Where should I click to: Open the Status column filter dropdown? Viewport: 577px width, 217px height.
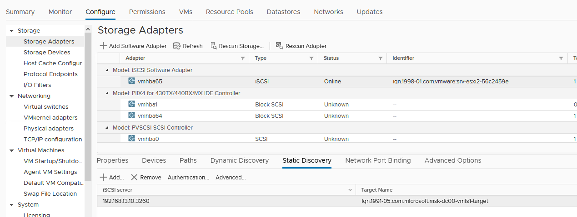point(380,58)
